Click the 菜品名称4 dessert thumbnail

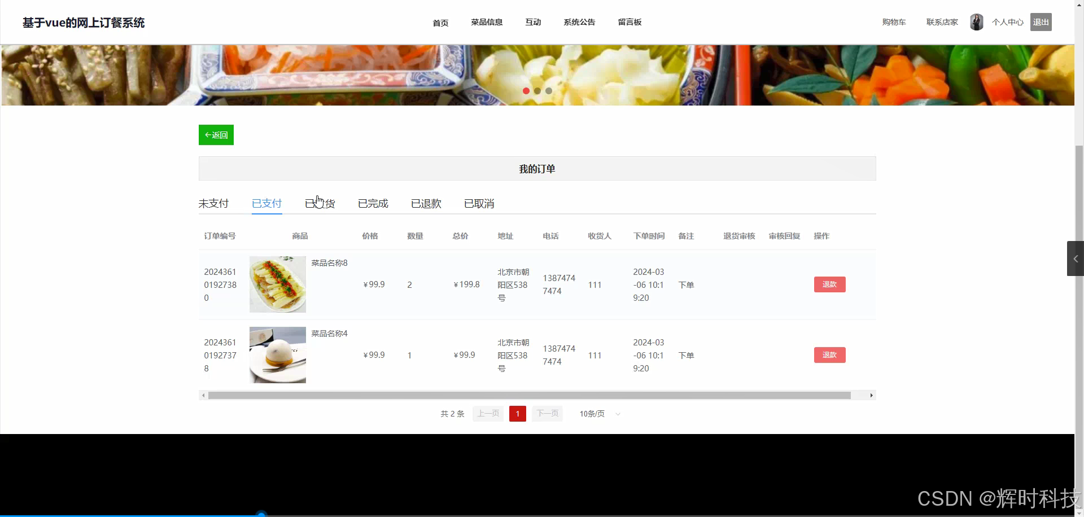coord(277,354)
